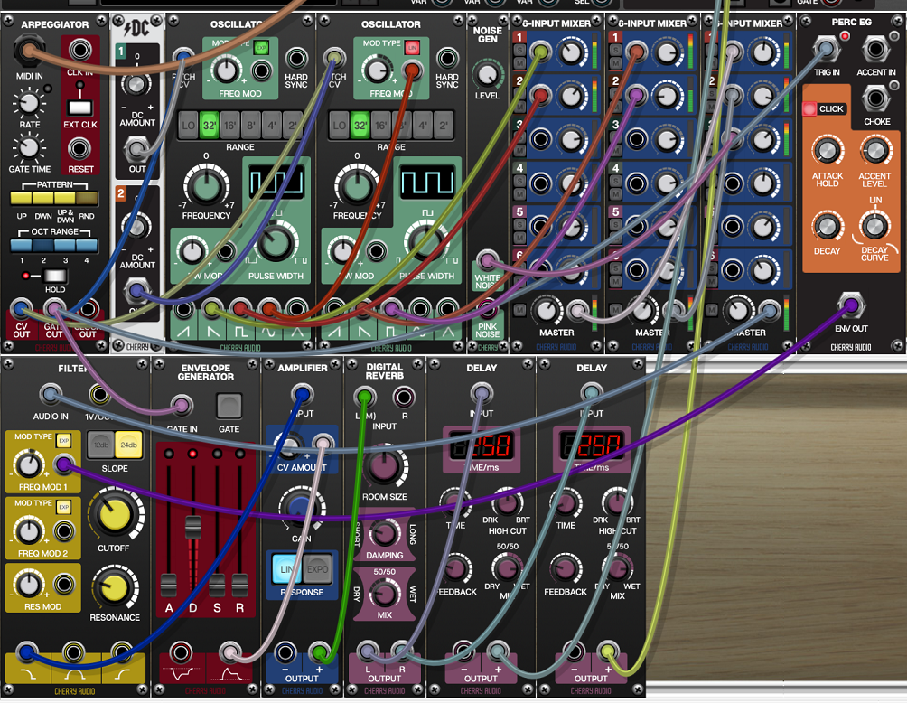
Task: Set the arpeggiator OCT RANGE to 4
Action: coord(87,245)
